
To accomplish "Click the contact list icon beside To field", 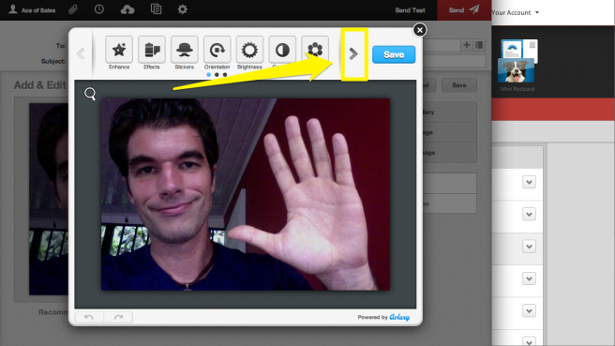I will point(479,45).
